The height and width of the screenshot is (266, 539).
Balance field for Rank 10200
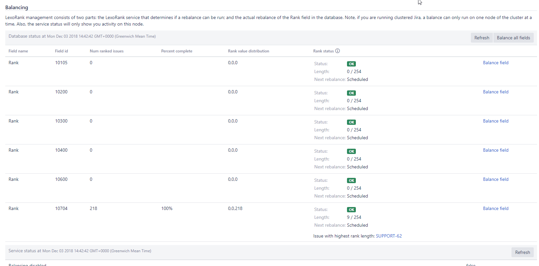click(495, 92)
